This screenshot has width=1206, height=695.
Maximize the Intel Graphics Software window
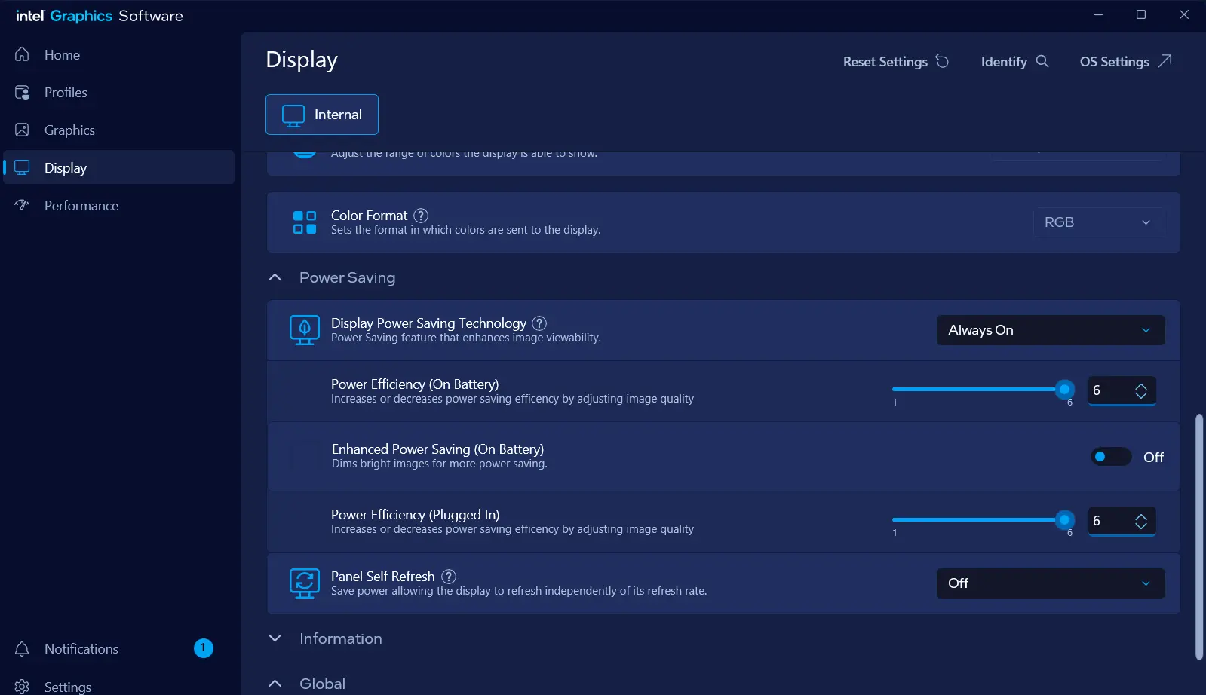(x=1141, y=14)
